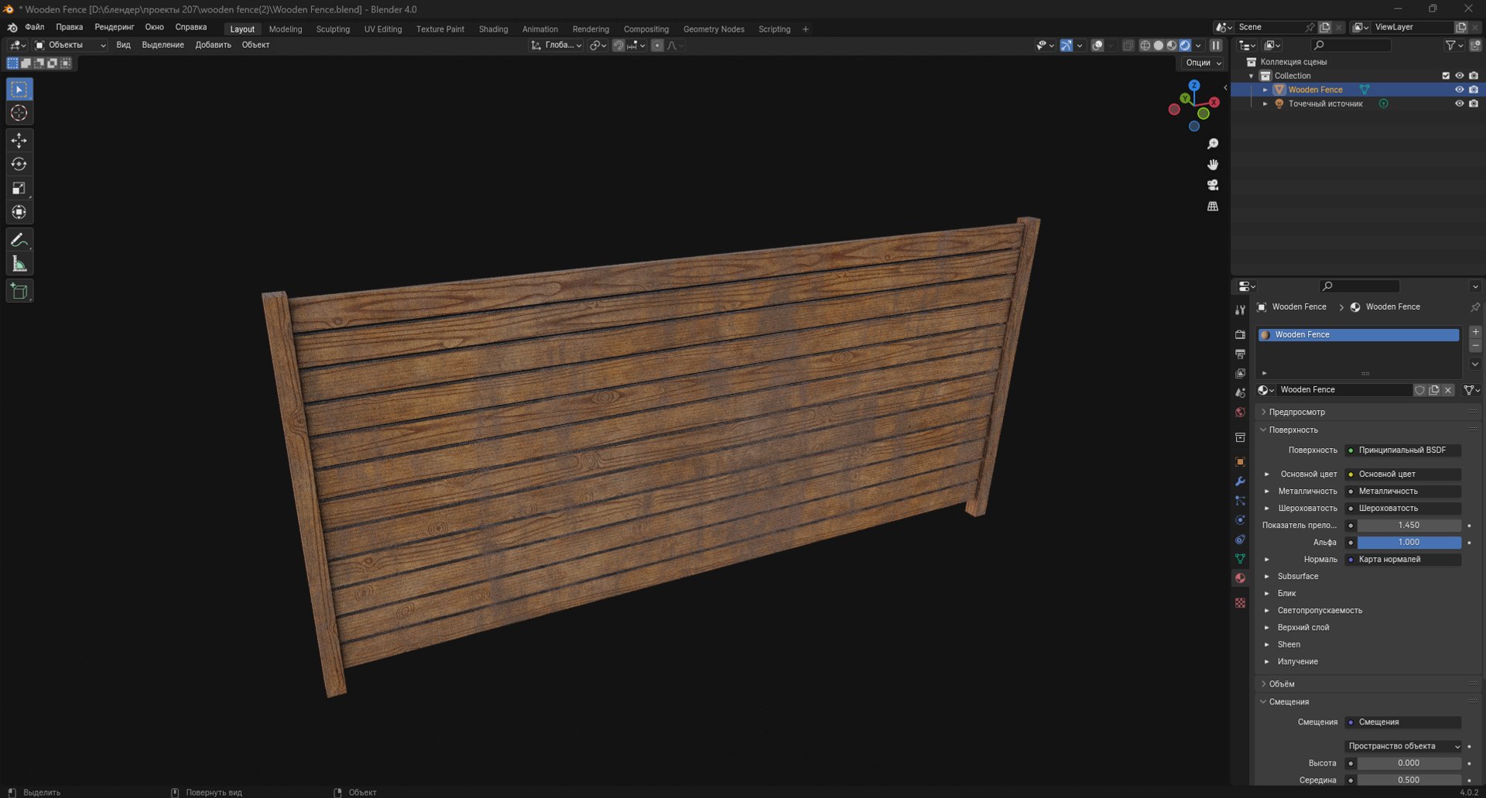Click the Z axis navigation gizmo
The image size is (1486, 798).
[1194, 85]
